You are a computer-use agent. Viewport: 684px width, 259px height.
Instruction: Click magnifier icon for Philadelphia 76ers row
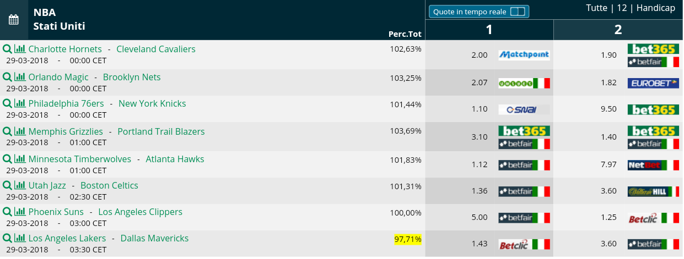[7, 103]
